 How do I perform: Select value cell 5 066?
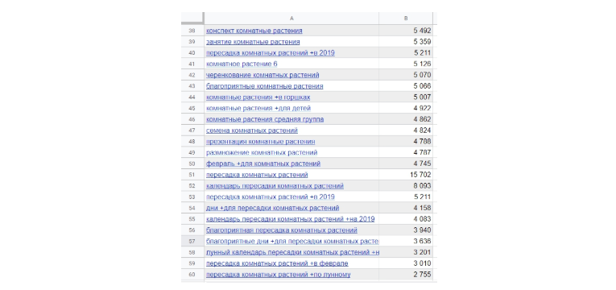pyautogui.click(x=406, y=86)
